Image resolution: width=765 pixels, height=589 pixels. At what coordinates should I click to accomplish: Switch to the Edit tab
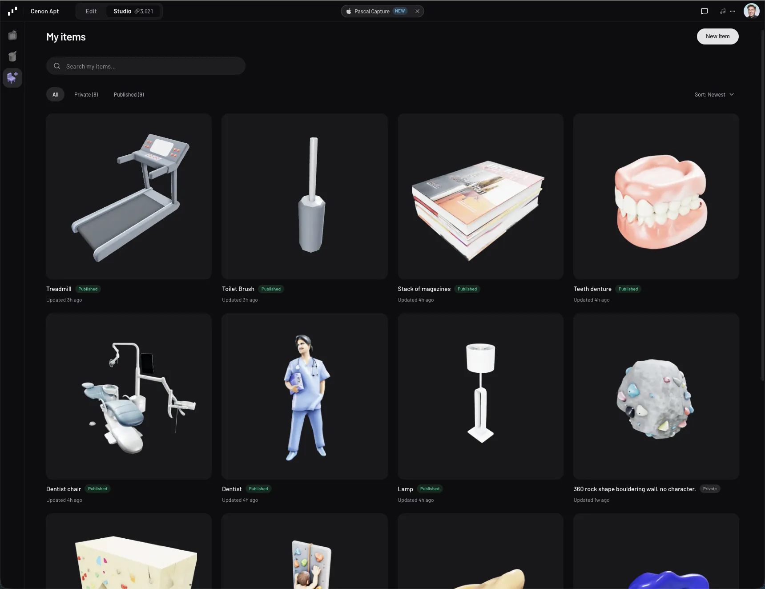[91, 11]
